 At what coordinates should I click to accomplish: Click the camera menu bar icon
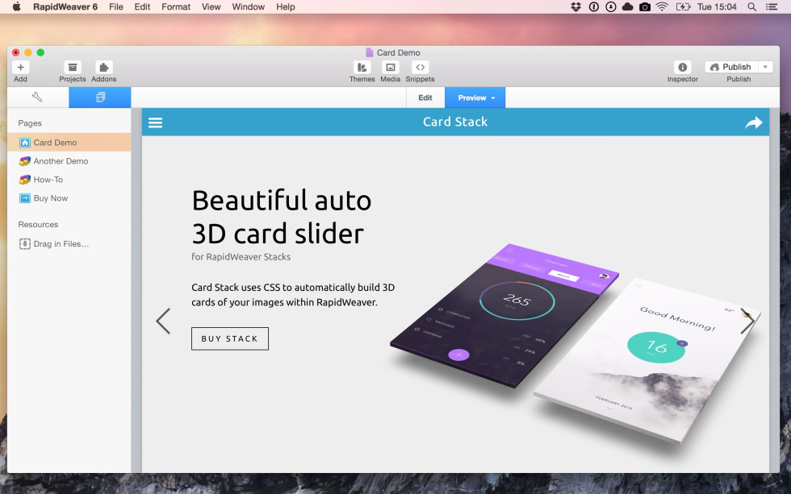pos(645,6)
